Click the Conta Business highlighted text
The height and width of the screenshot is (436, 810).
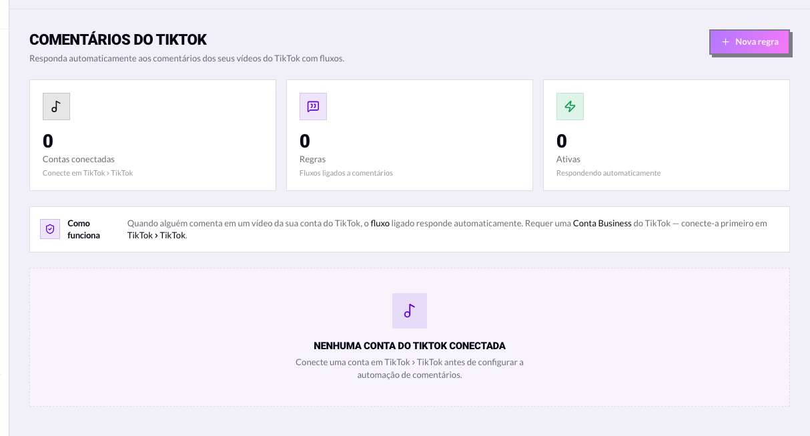tap(602, 223)
